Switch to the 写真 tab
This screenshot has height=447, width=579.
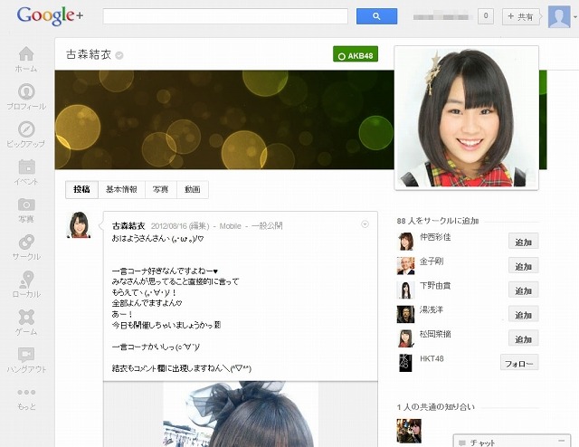point(161,189)
